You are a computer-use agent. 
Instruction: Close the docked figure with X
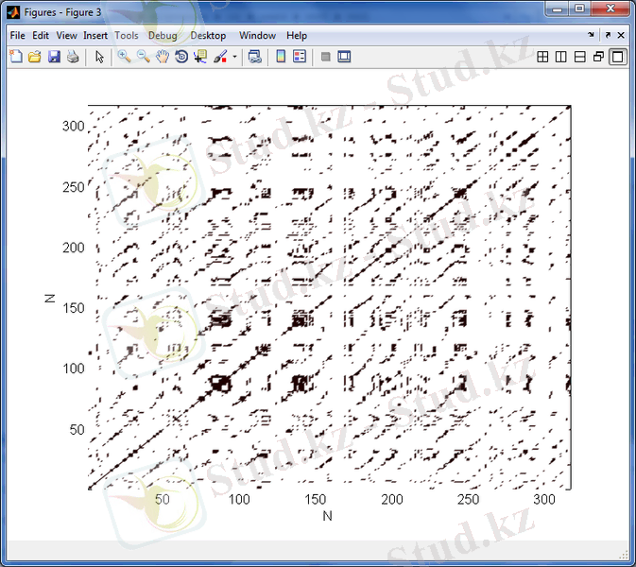point(621,35)
